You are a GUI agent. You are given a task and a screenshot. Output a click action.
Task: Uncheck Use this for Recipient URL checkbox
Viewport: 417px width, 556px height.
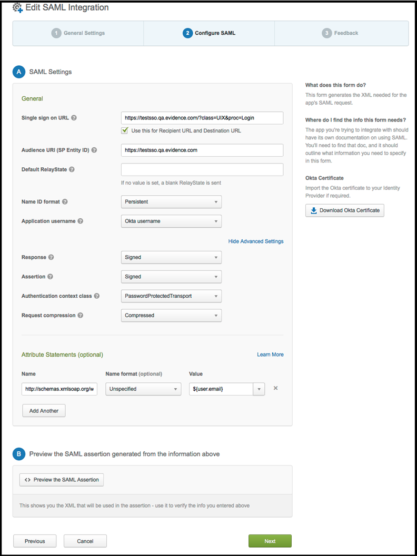pos(125,130)
